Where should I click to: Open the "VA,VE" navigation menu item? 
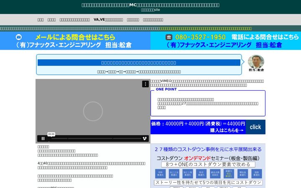(x=108, y=20)
